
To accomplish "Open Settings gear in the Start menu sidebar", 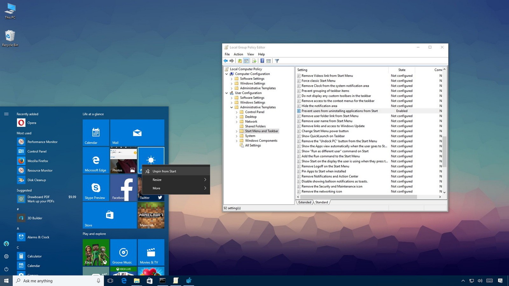I will 6,256.
